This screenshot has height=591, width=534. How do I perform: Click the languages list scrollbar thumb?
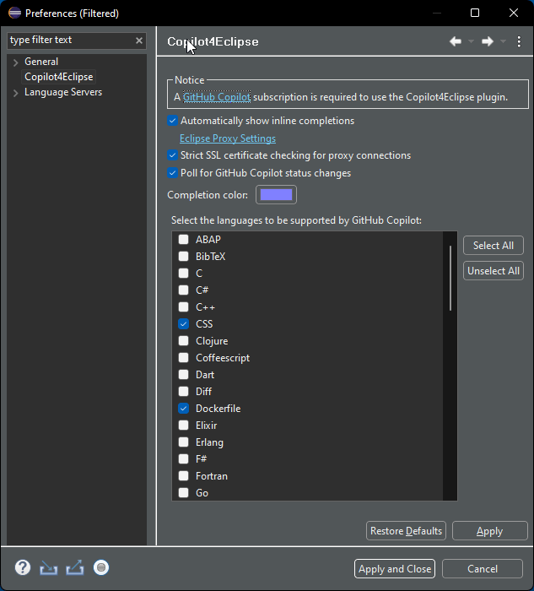click(x=450, y=278)
